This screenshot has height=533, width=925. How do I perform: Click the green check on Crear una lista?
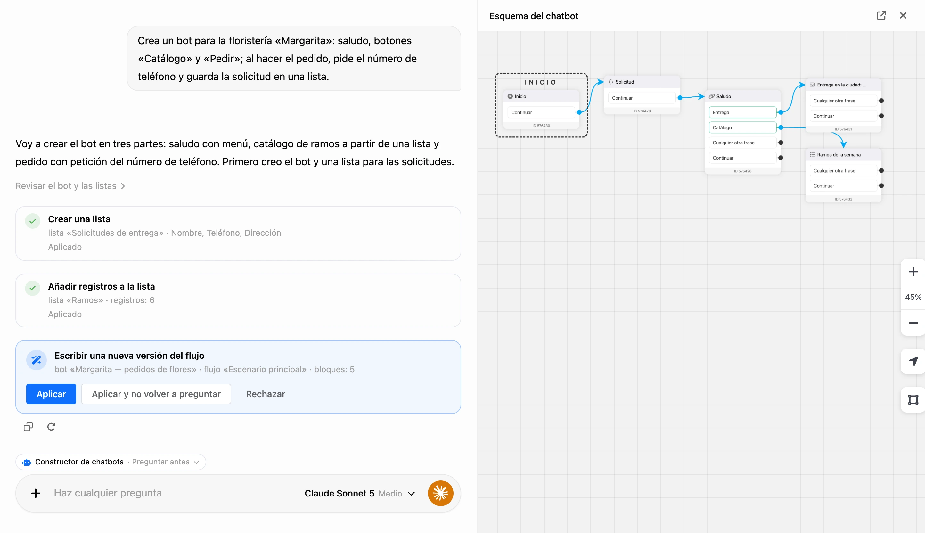tap(33, 221)
